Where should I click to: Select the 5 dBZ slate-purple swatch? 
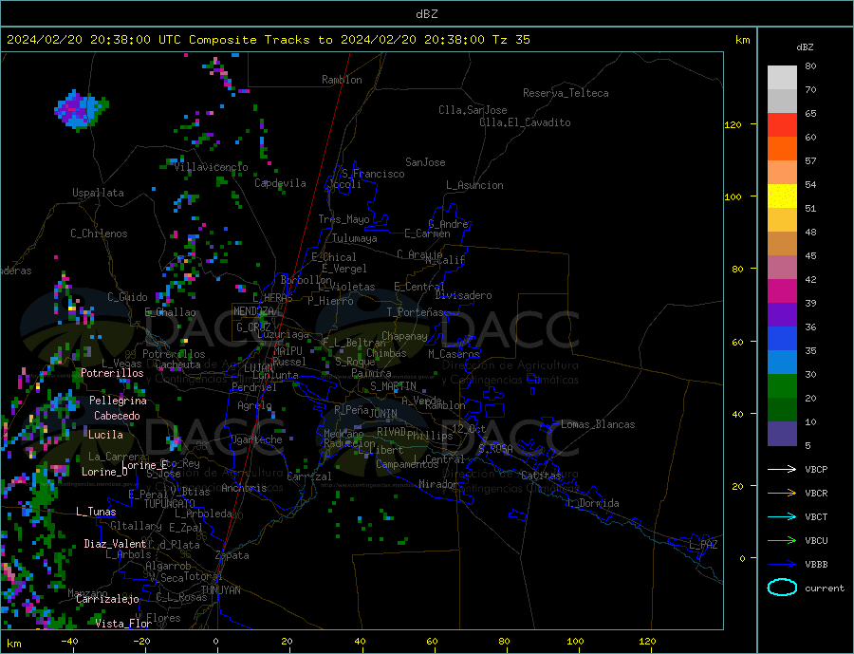pos(782,434)
